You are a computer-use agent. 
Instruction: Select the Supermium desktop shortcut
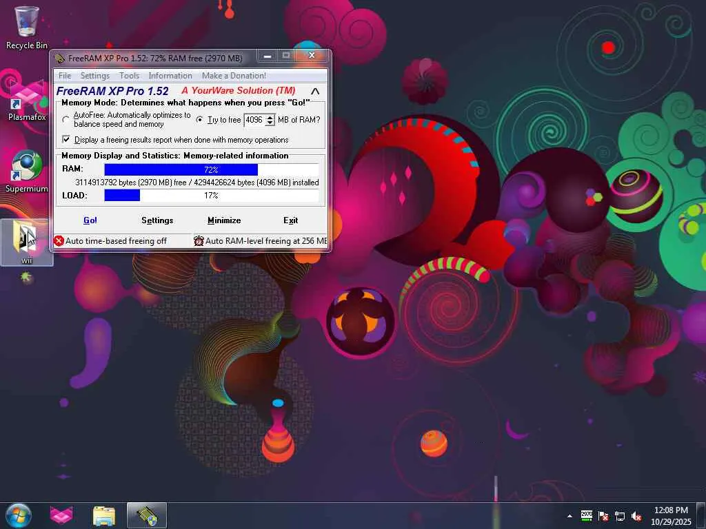pyautogui.click(x=27, y=172)
